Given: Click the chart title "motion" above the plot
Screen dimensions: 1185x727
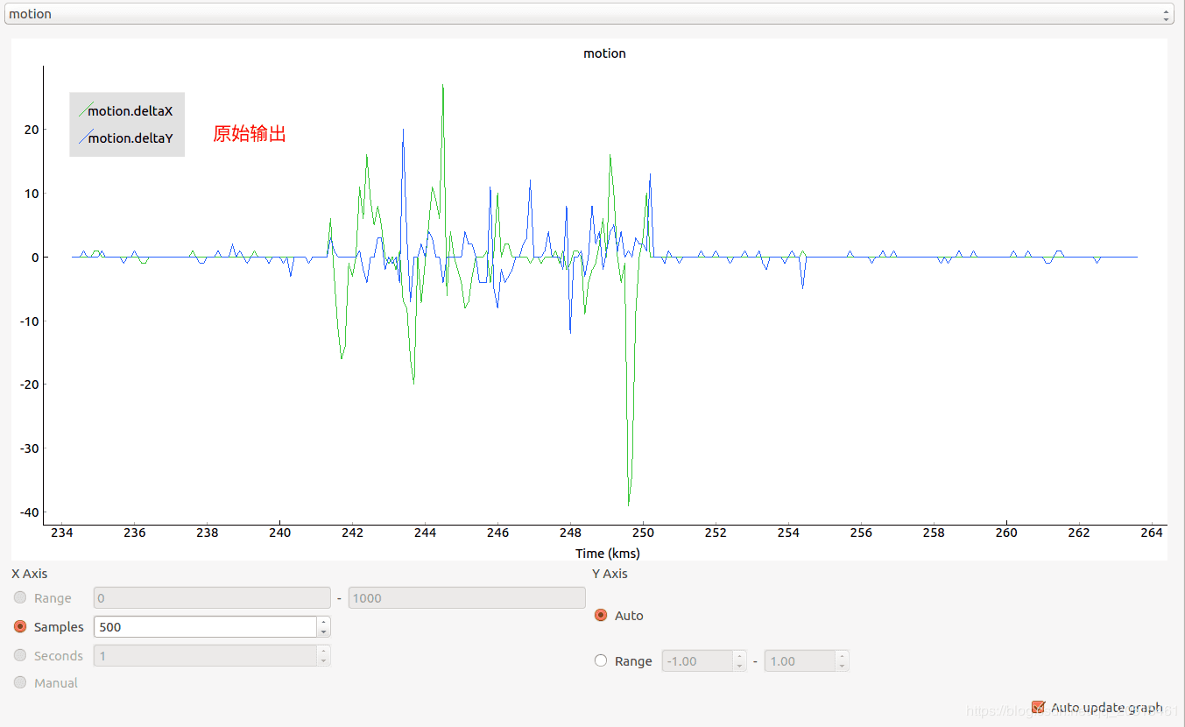Looking at the screenshot, I should (x=604, y=53).
